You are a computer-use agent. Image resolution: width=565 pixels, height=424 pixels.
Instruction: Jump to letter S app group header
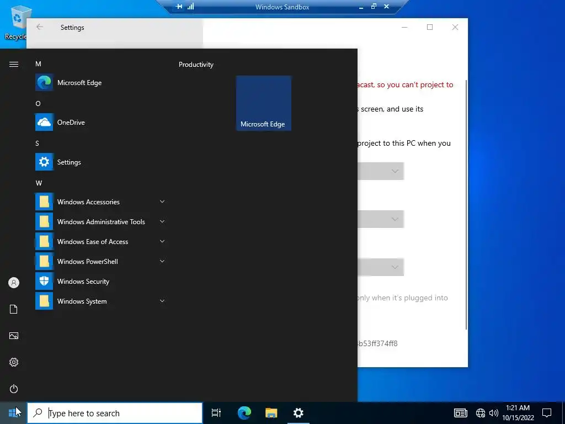tap(37, 143)
